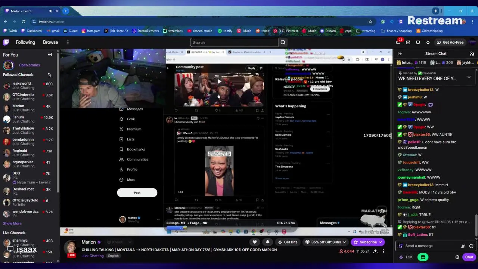Open channel points balance 1.2K

pos(406,257)
